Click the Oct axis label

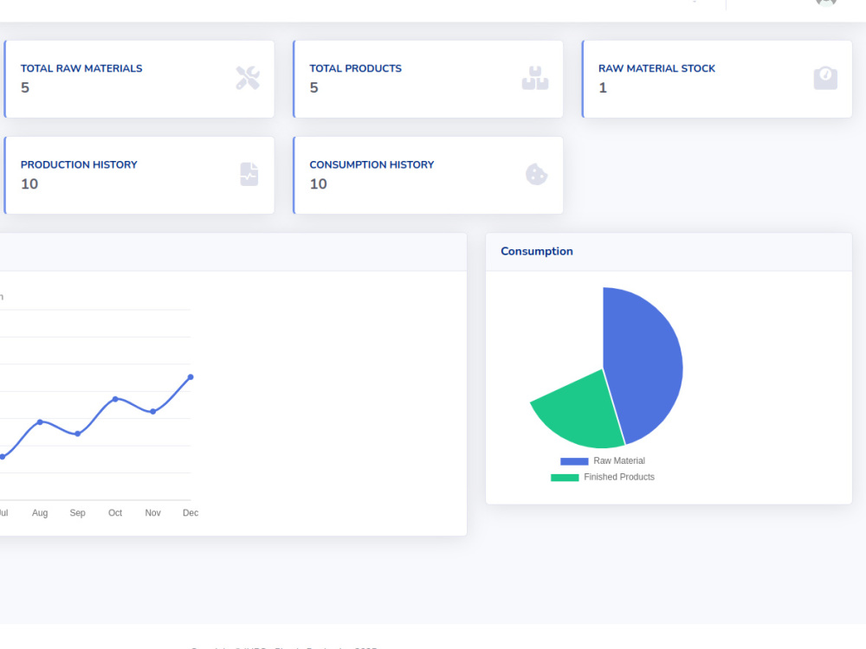point(115,512)
